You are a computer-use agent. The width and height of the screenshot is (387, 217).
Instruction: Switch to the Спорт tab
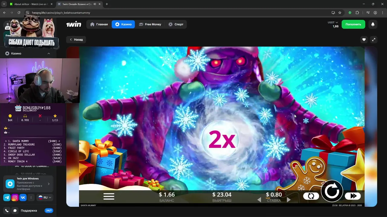176,24
